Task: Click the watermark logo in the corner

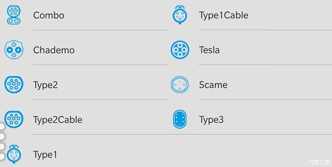Action: point(319,162)
